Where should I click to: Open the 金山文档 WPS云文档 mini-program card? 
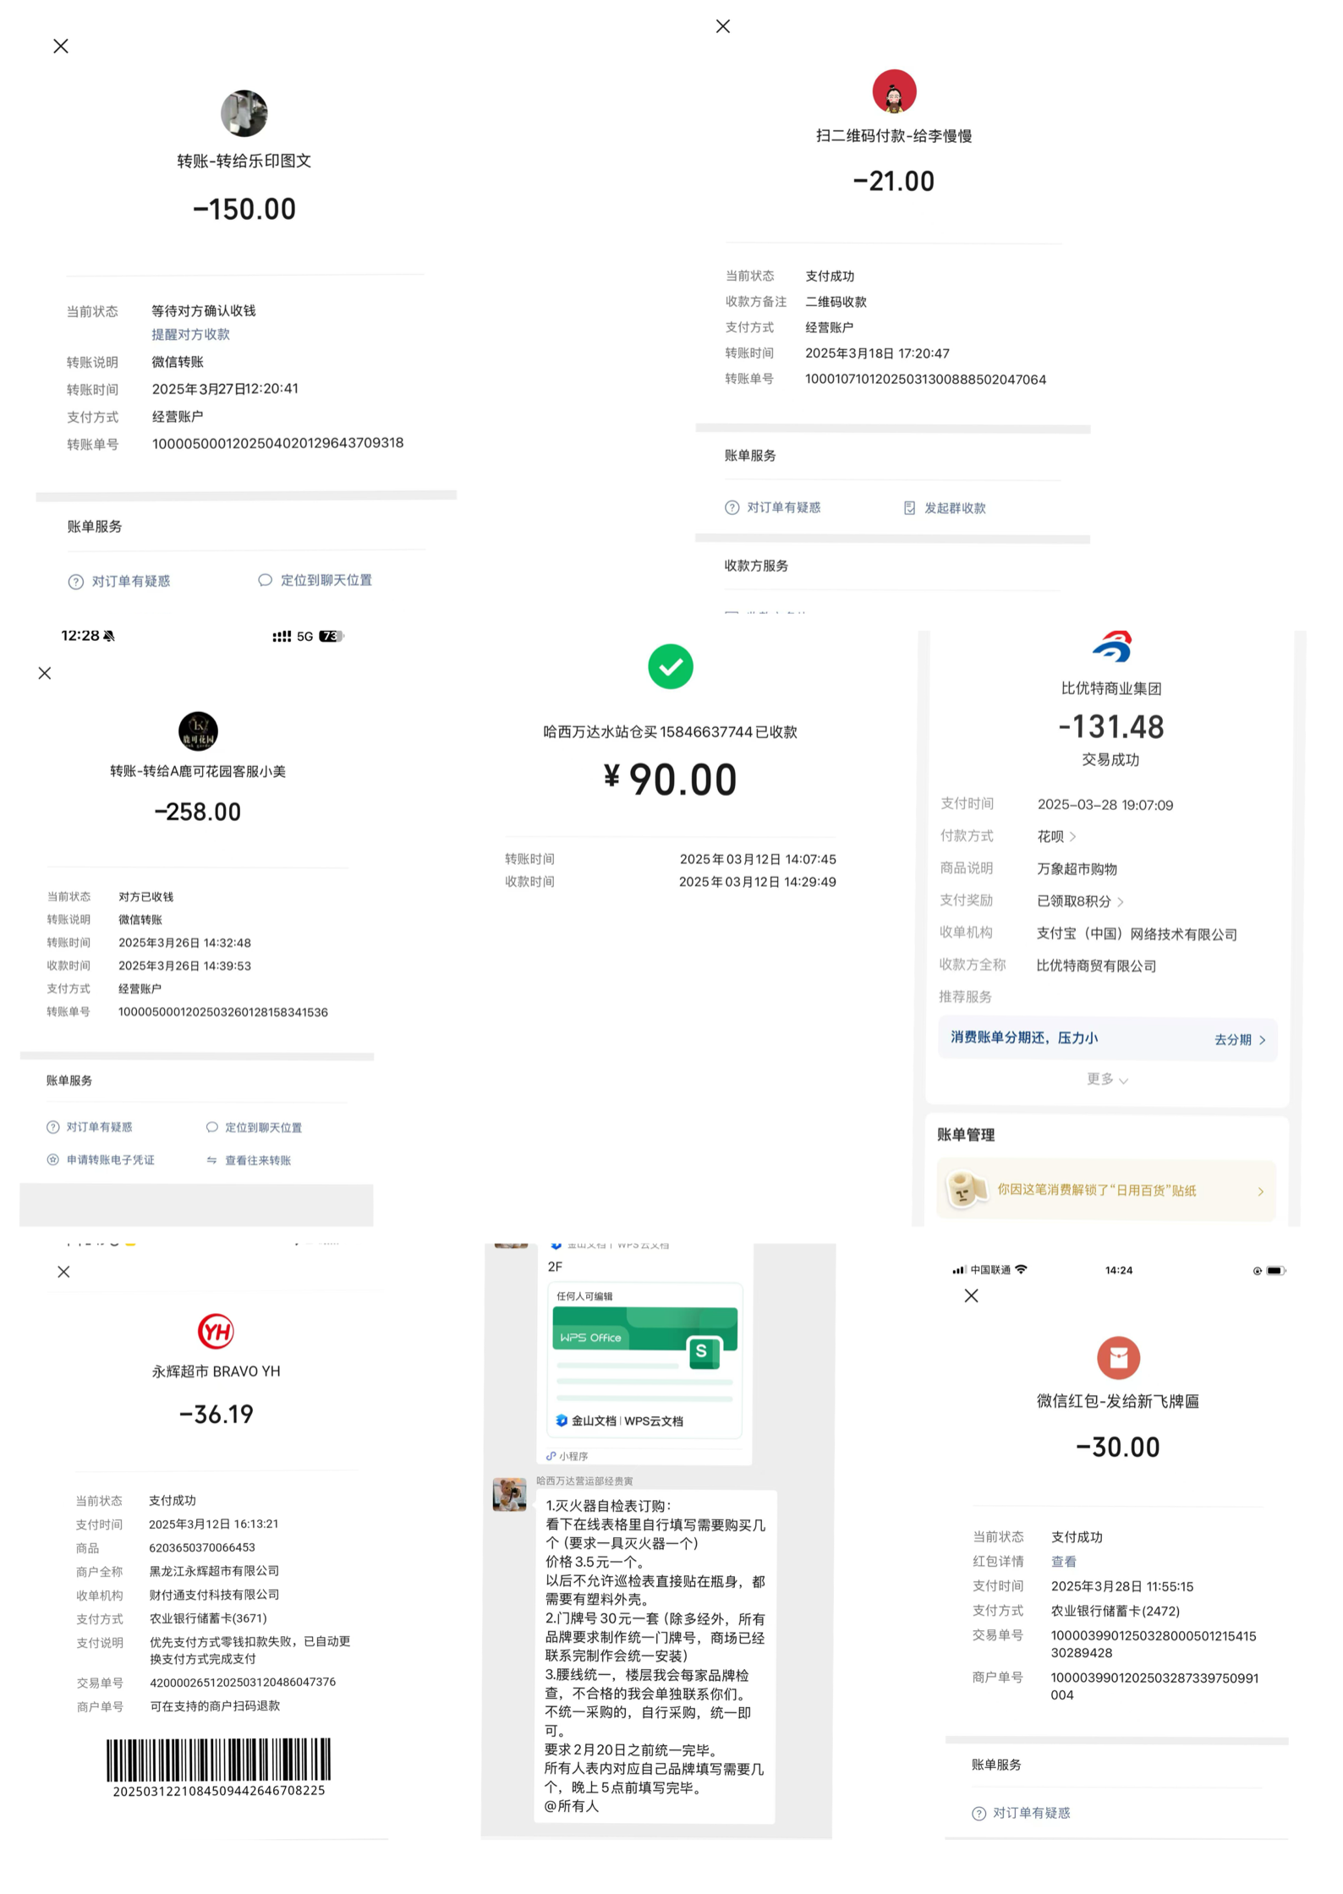tap(644, 1360)
